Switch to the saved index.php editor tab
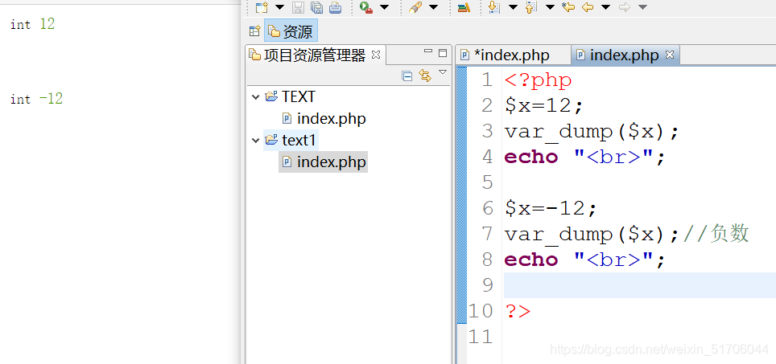This screenshot has width=776, height=364. coord(625,55)
